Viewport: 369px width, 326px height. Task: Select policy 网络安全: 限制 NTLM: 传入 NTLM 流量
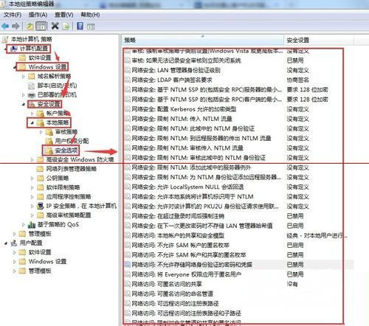(182, 119)
